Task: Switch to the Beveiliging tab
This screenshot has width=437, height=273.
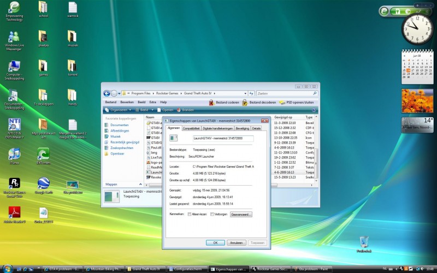Action: (242, 128)
